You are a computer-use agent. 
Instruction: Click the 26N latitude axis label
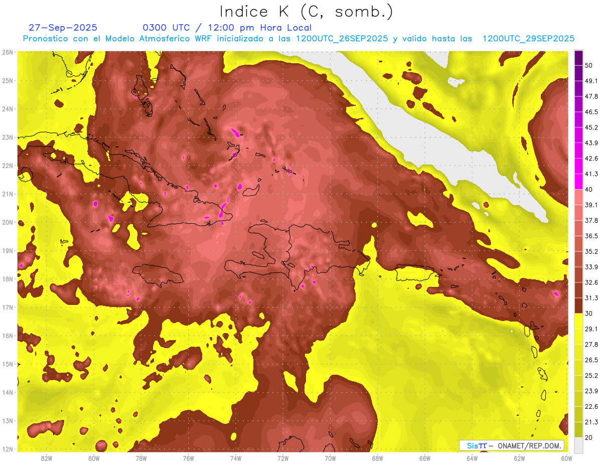pyautogui.click(x=8, y=52)
